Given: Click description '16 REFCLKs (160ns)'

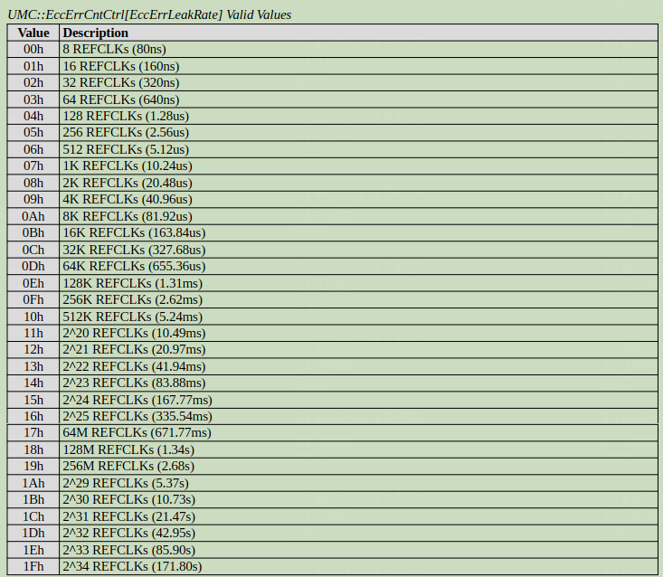Looking at the screenshot, I should point(121,66).
